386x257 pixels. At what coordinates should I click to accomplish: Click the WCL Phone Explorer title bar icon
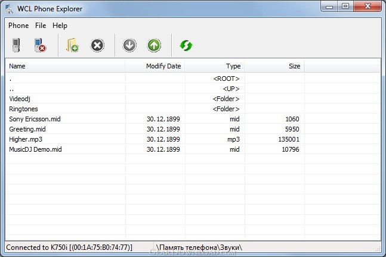click(10, 9)
